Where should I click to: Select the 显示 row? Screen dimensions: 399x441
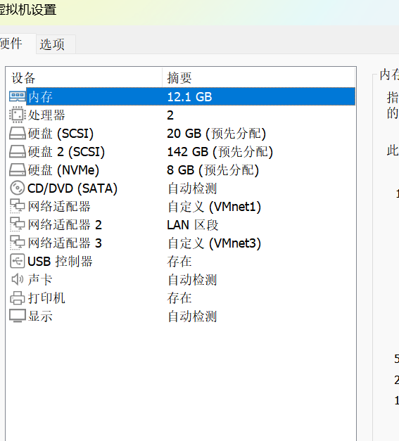(182, 316)
